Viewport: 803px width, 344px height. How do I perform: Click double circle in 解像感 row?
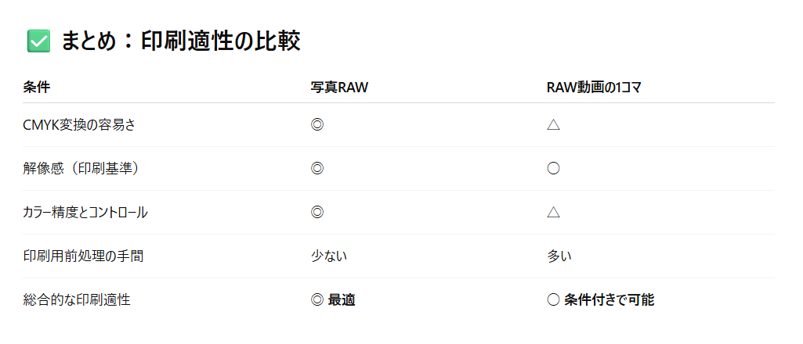click(x=317, y=169)
